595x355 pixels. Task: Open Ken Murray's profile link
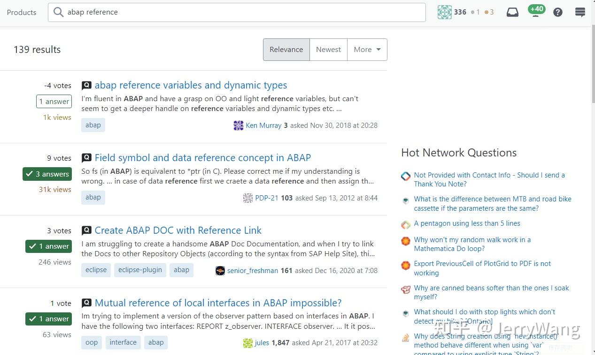pos(263,126)
